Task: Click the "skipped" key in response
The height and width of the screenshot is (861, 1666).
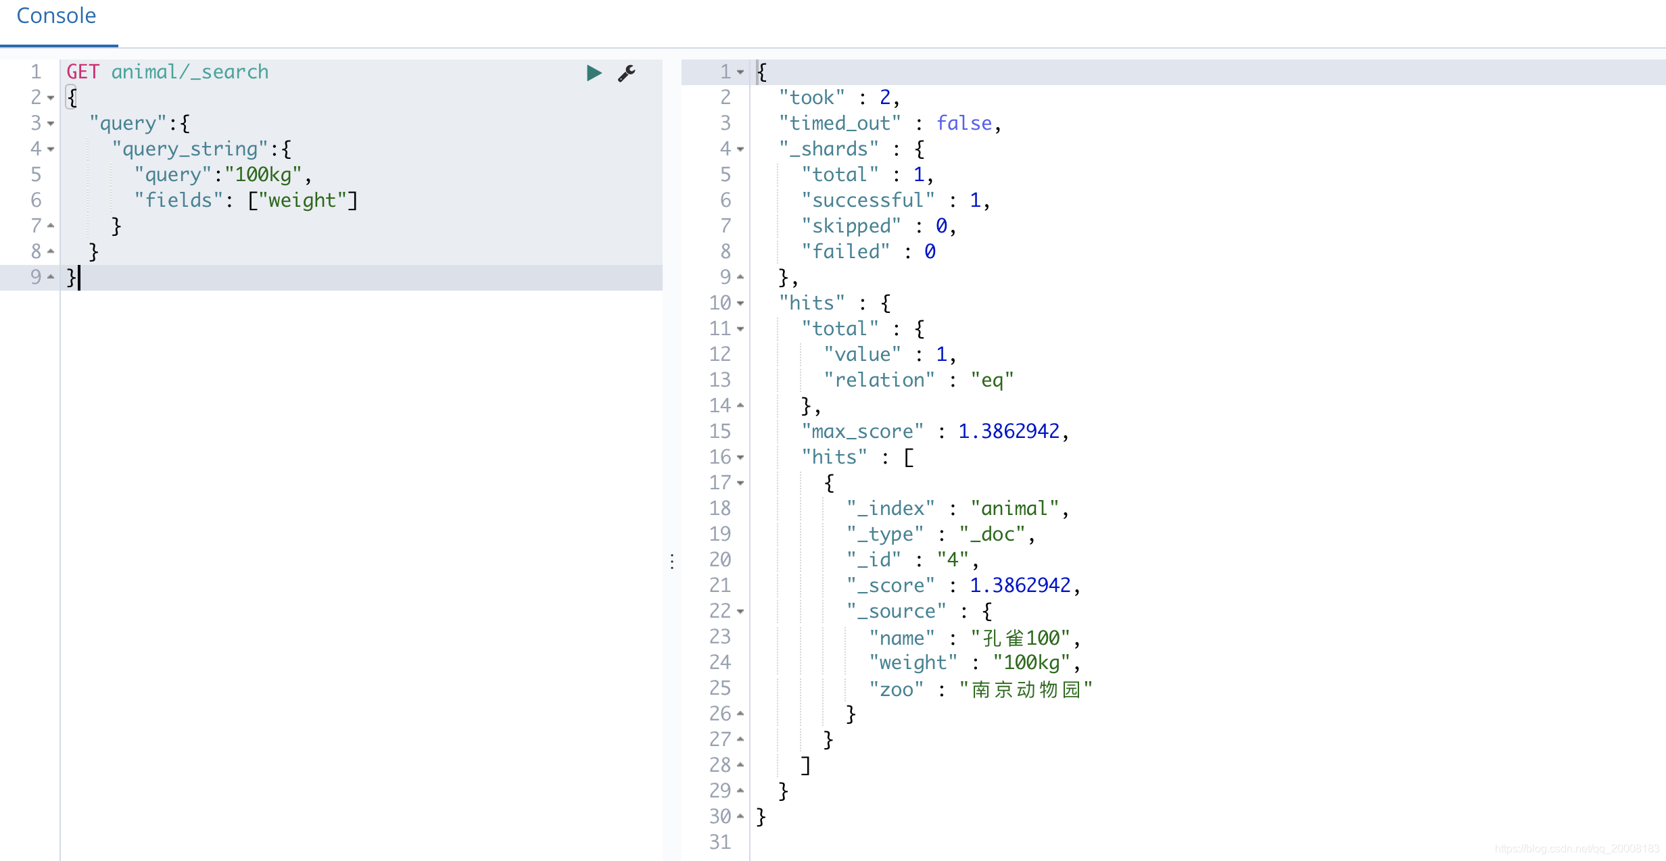Action: [x=851, y=226]
